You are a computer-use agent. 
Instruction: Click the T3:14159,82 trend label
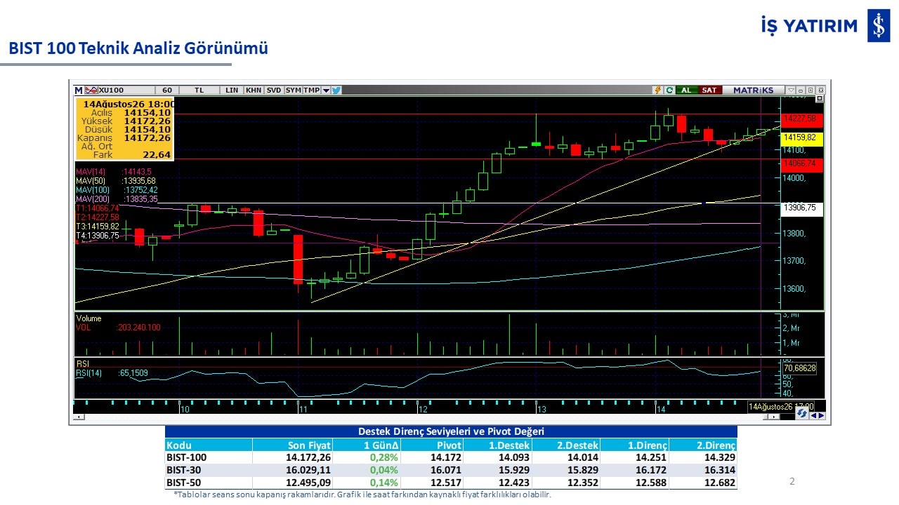(x=98, y=227)
